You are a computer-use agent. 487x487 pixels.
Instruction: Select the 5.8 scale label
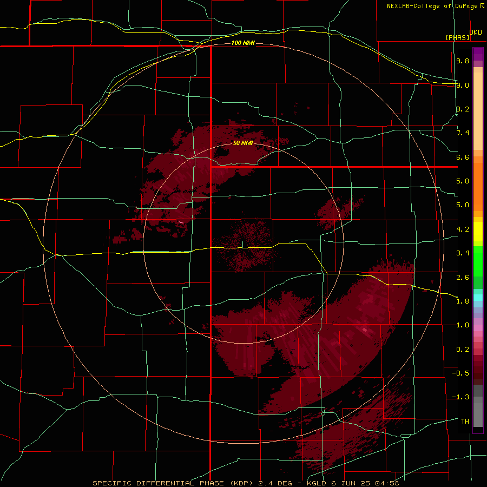pyautogui.click(x=463, y=181)
